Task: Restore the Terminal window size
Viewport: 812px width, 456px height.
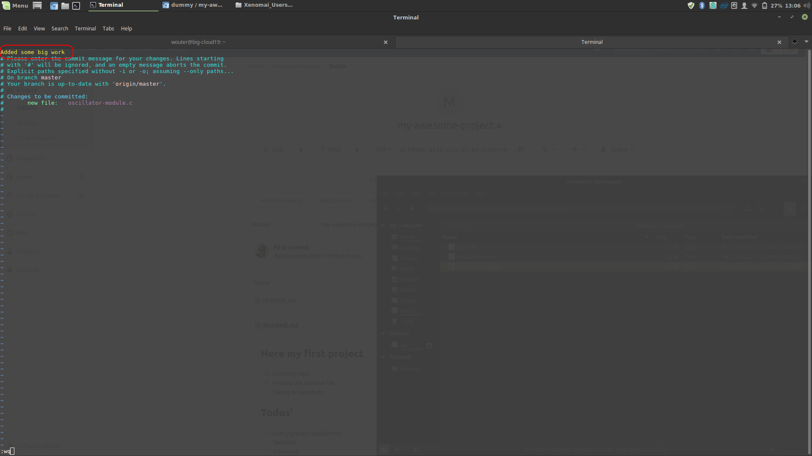Action: coord(792,17)
